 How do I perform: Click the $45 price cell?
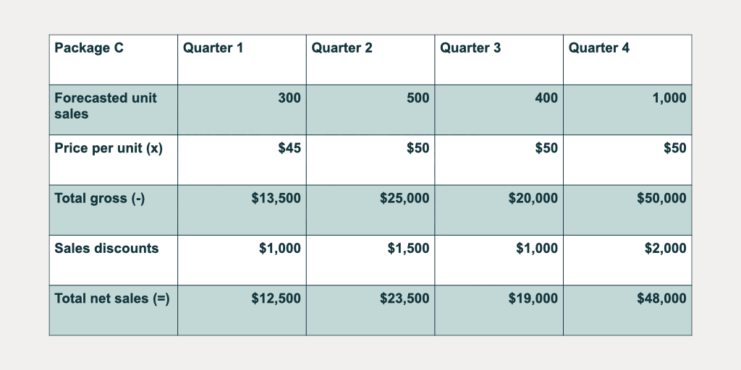pos(289,148)
